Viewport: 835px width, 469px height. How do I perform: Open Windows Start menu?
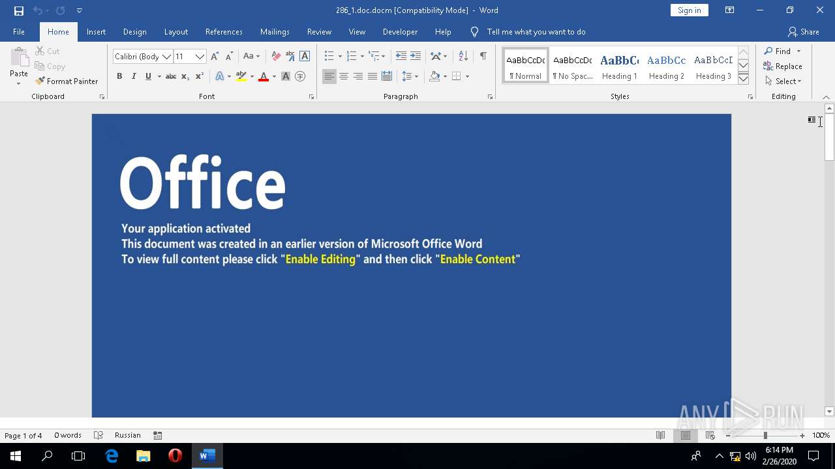coord(16,456)
